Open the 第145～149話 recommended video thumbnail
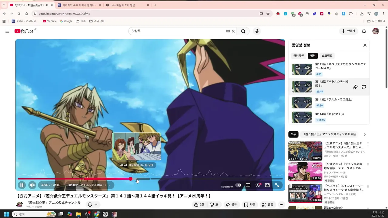388x218 pixels. point(305,151)
